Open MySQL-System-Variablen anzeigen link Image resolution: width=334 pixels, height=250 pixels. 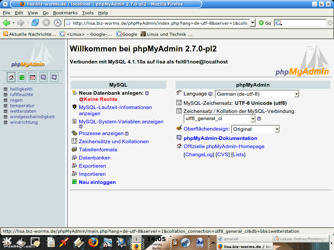(121, 122)
